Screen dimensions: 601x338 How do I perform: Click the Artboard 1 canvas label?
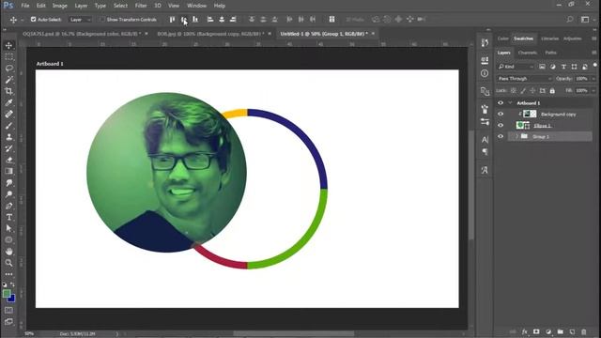coord(50,64)
